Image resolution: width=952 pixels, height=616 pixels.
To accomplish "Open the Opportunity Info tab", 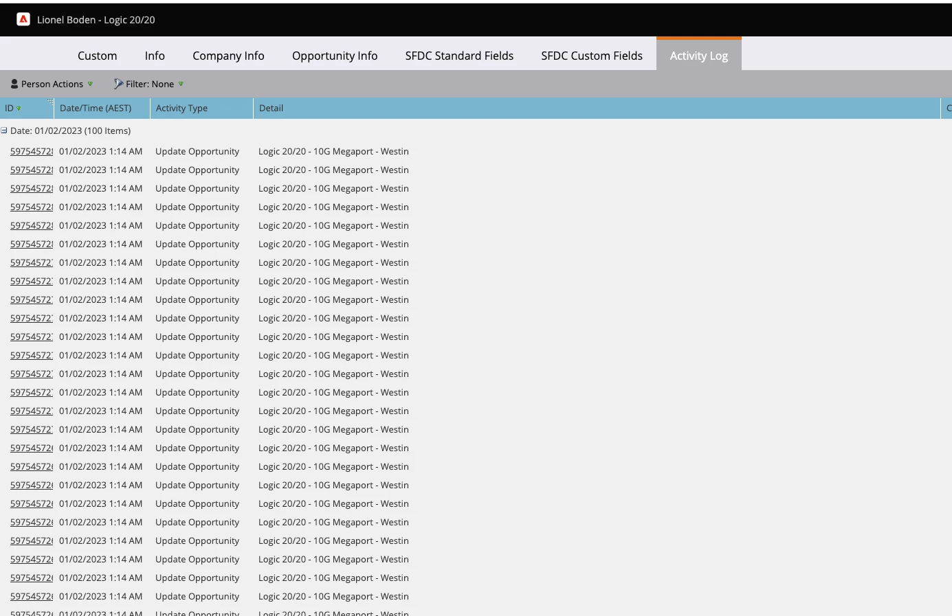I will (x=335, y=56).
